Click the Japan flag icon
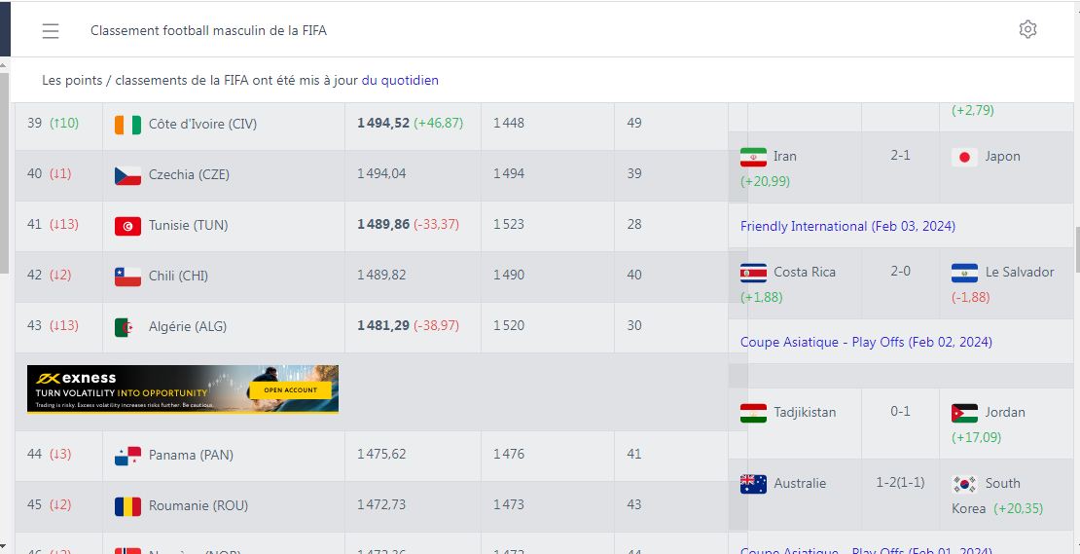 pos(964,157)
